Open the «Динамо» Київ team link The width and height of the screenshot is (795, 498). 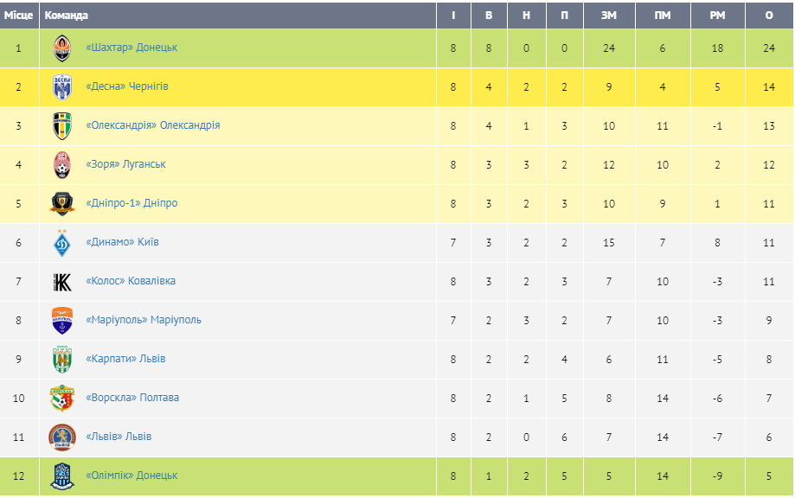pos(122,242)
